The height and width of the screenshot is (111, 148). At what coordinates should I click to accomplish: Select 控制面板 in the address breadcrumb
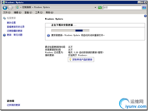[27, 7]
